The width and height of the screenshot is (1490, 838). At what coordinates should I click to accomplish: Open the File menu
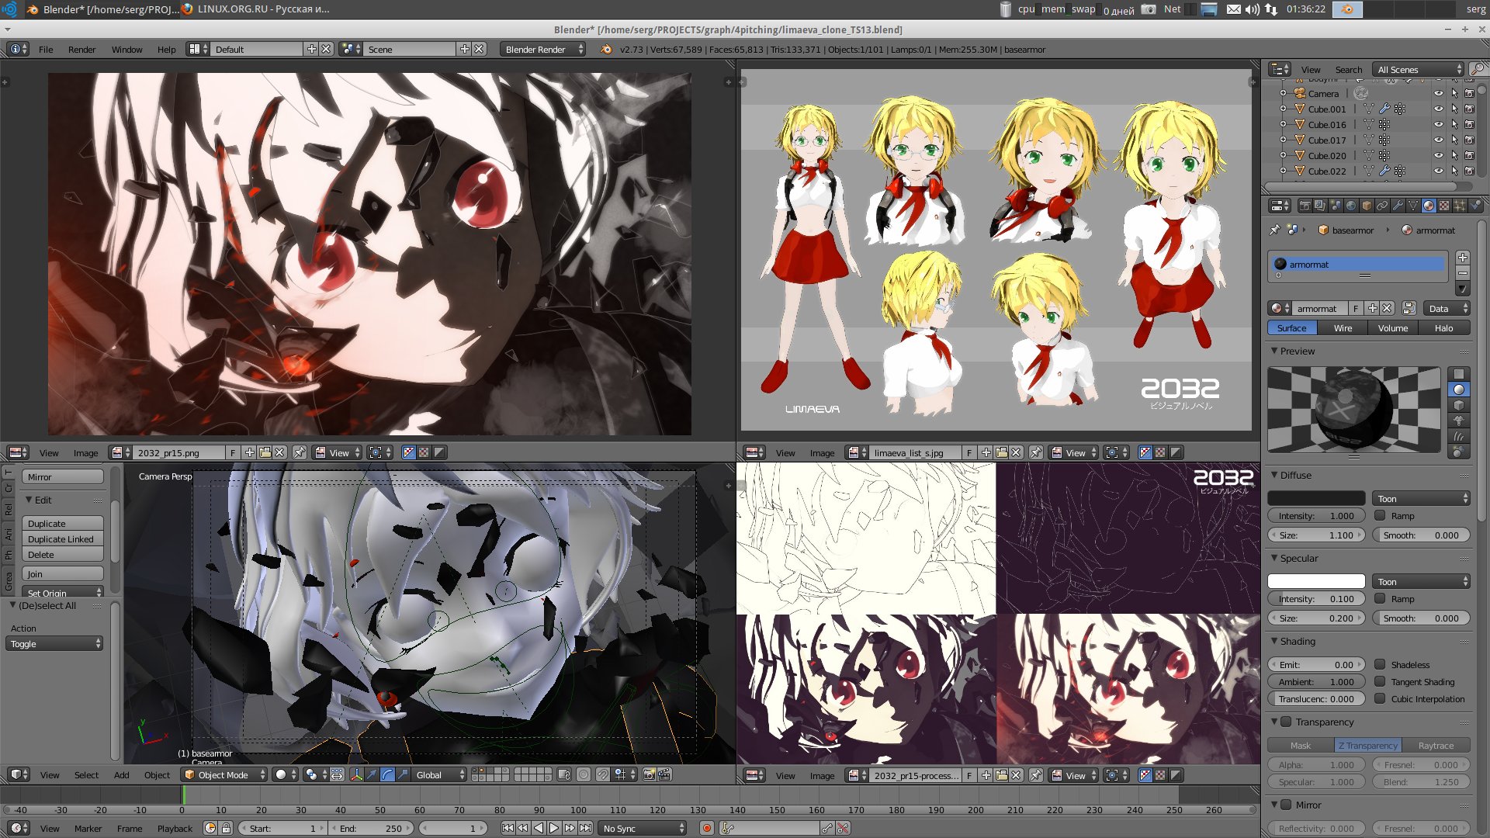46,50
